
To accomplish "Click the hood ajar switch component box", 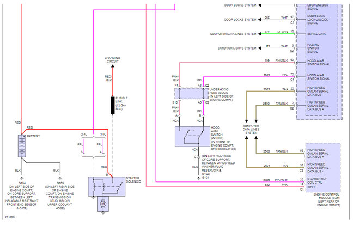I will click(x=192, y=136).
